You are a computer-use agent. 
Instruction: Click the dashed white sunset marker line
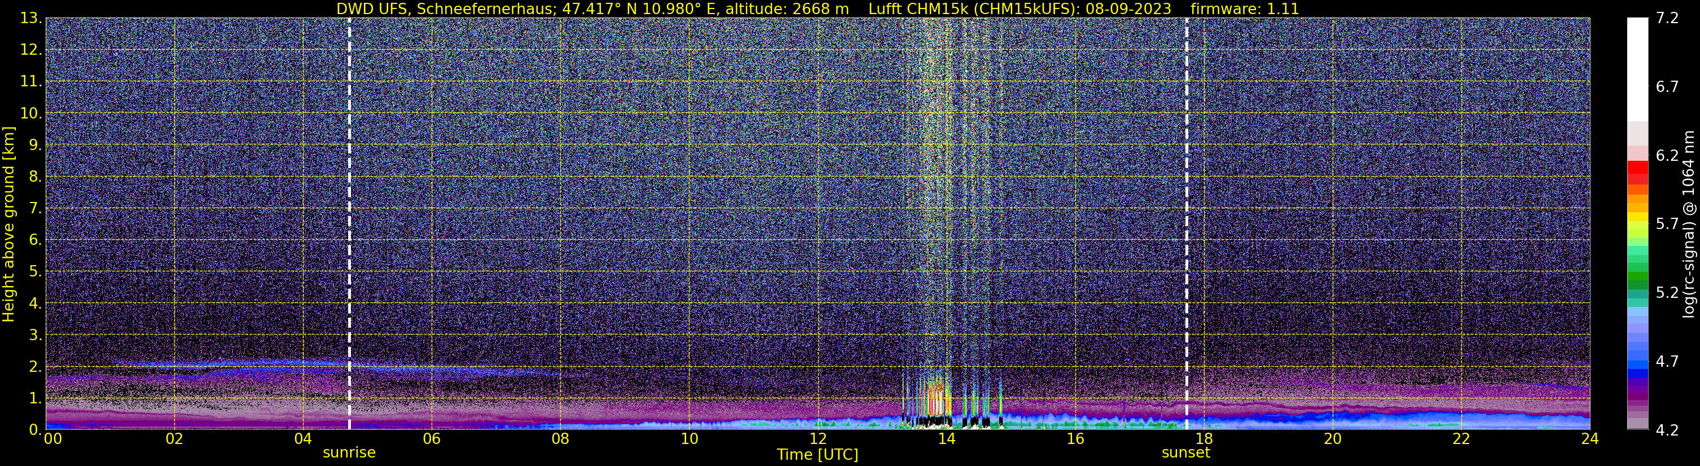coord(1187,224)
